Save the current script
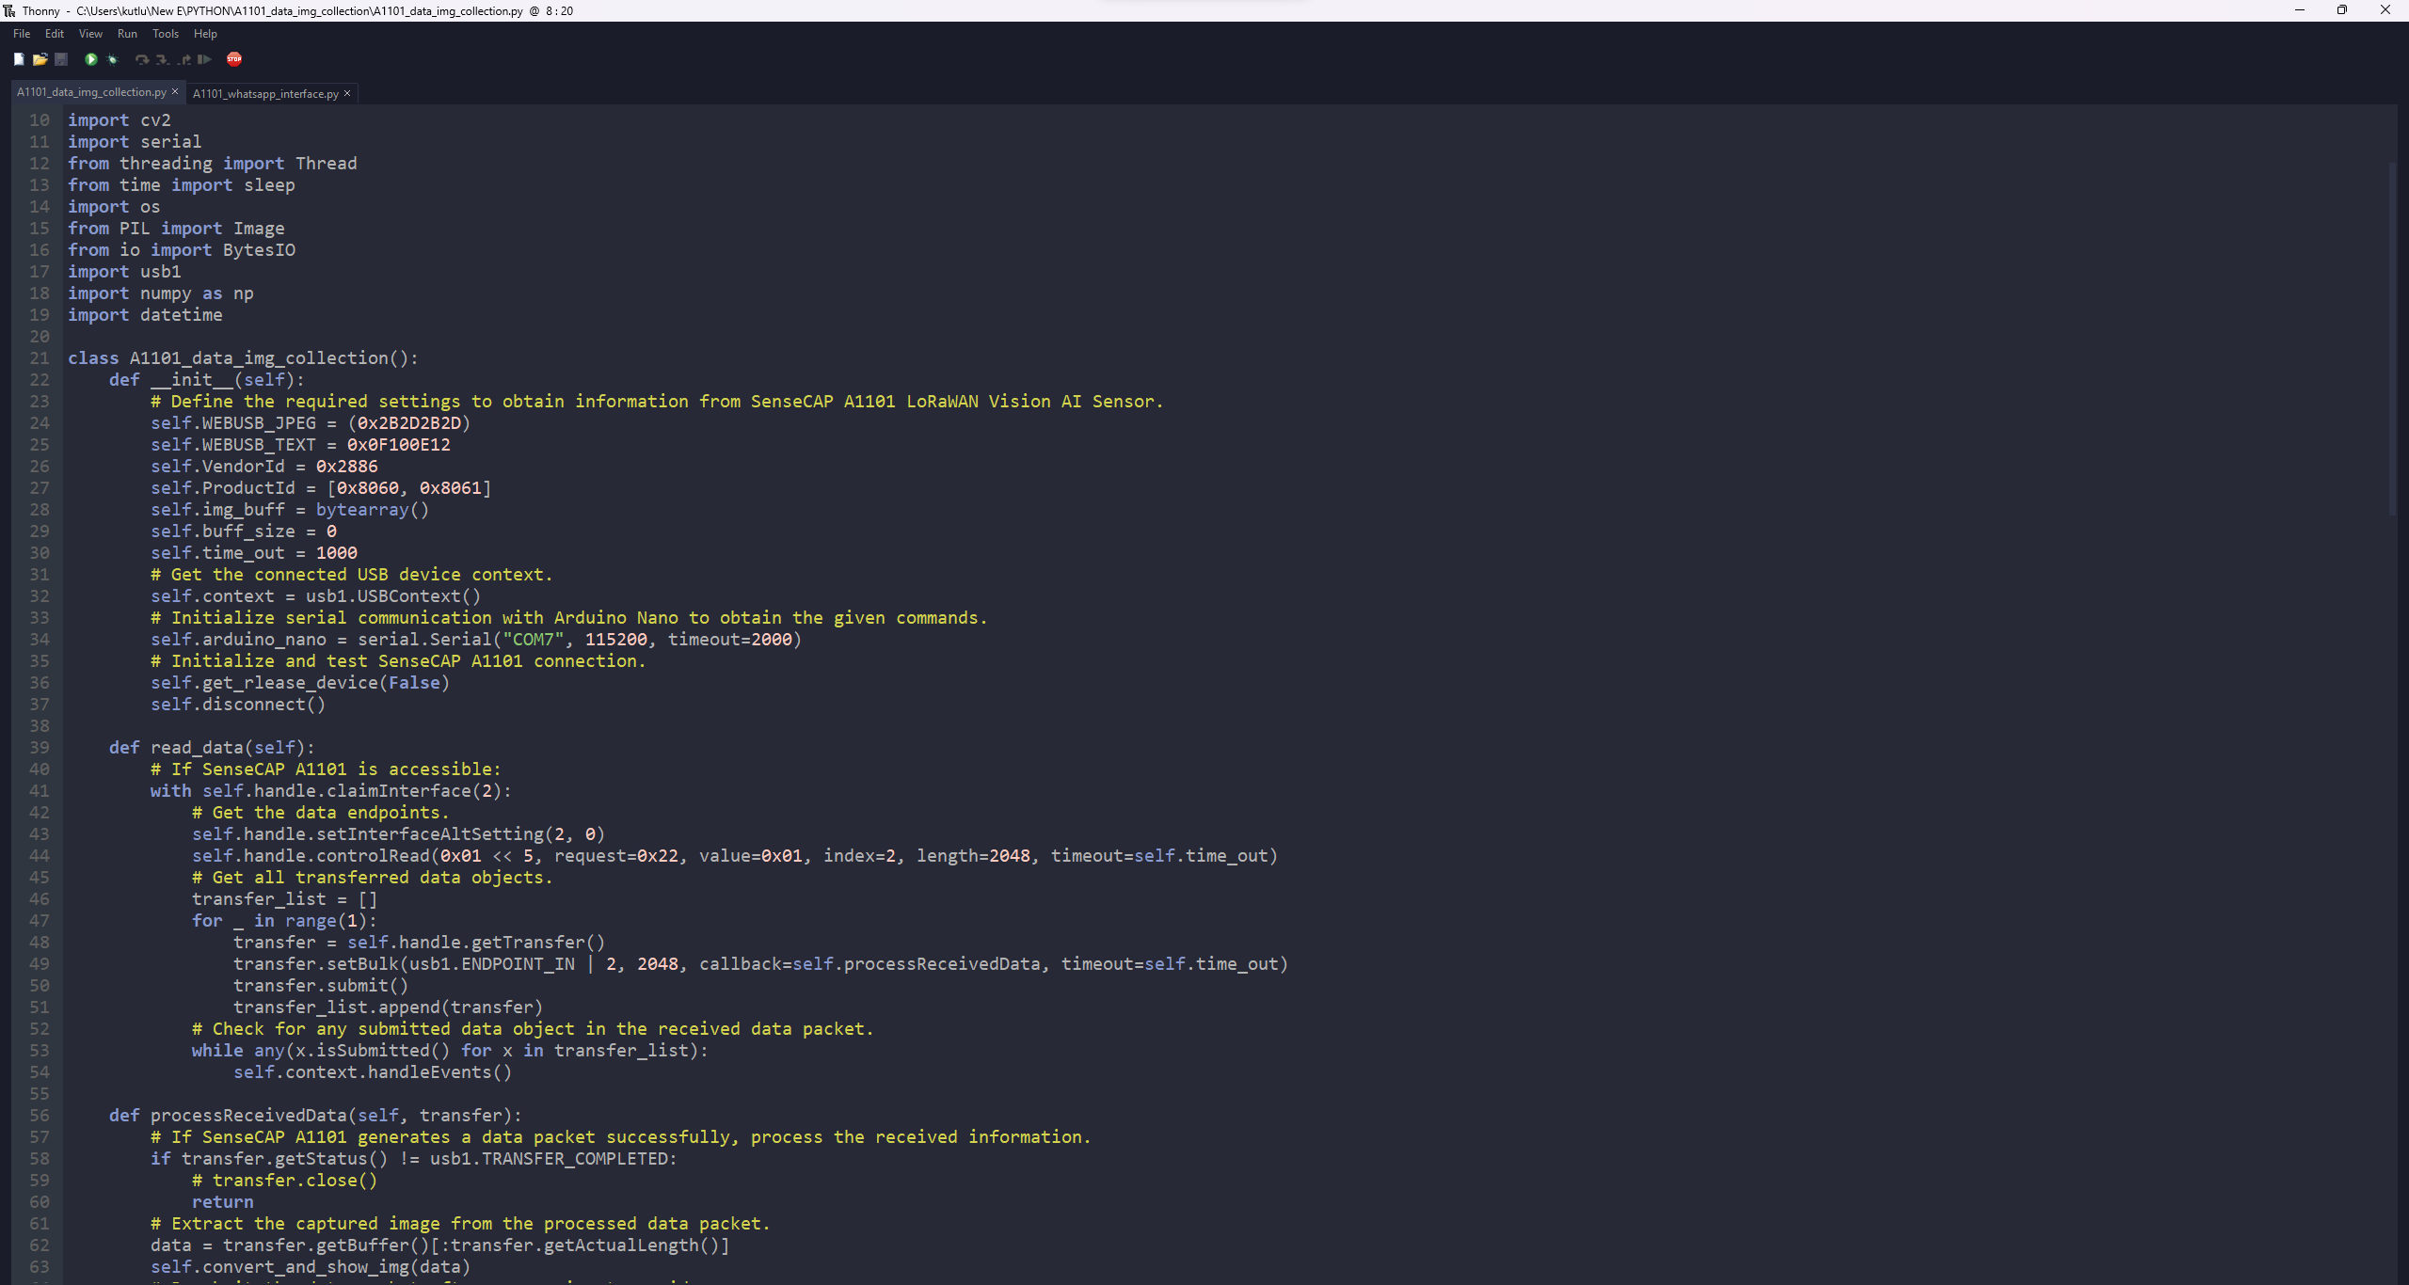Image resolution: width=2409 pixels, height=1285 pixels. coord(61,59)
